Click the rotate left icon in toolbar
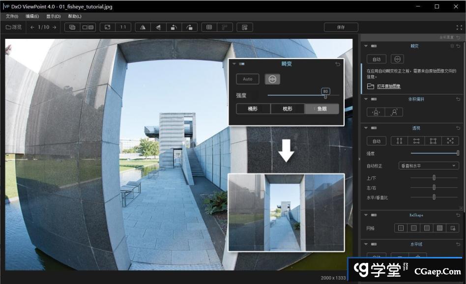 pyautogui.click(x=174, y=28)
